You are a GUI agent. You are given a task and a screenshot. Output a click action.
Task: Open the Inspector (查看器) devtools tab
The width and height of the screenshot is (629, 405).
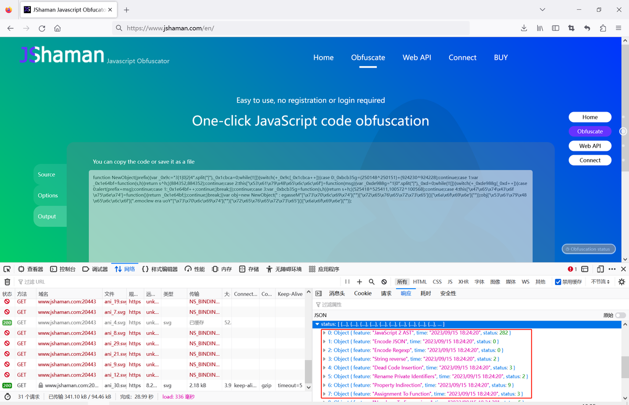click(30, 269)
